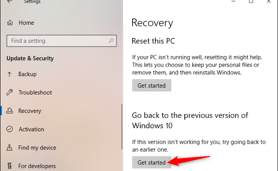The height and width of the screenshot is (171, 278).
Task: Select the Troubleshoot text entry in sidebar
Action: [35, 92]
